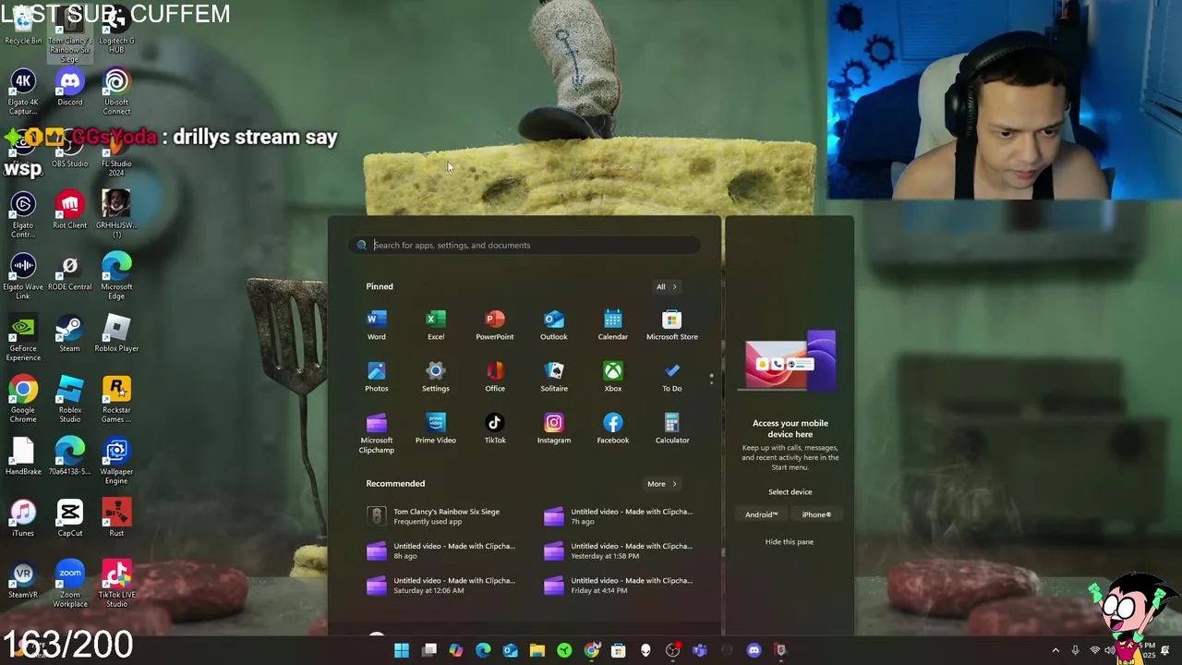Select the Roblox Studio desktop icon

click(x=70, y=400)
